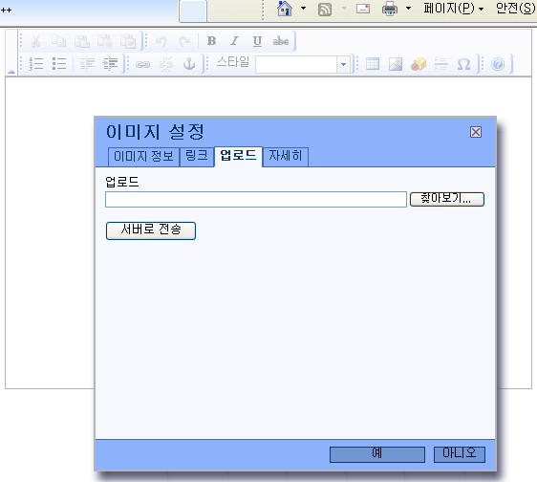The image size is (537, 482).
Task: Click the Undo arrow icon
Action: click(x=161, y=41)
